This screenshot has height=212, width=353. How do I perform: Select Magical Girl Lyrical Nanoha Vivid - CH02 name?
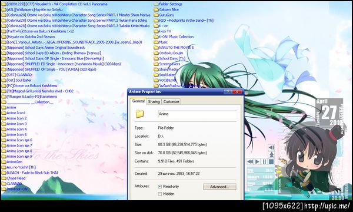[x=40, y=91]
